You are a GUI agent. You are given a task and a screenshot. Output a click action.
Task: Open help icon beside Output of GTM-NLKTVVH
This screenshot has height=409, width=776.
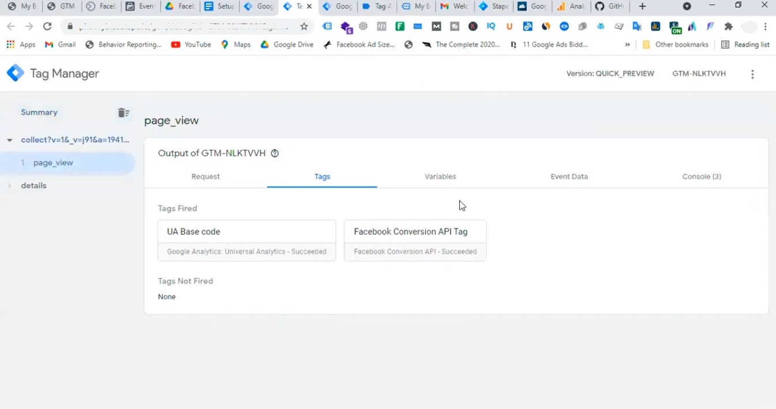[275, 153]
